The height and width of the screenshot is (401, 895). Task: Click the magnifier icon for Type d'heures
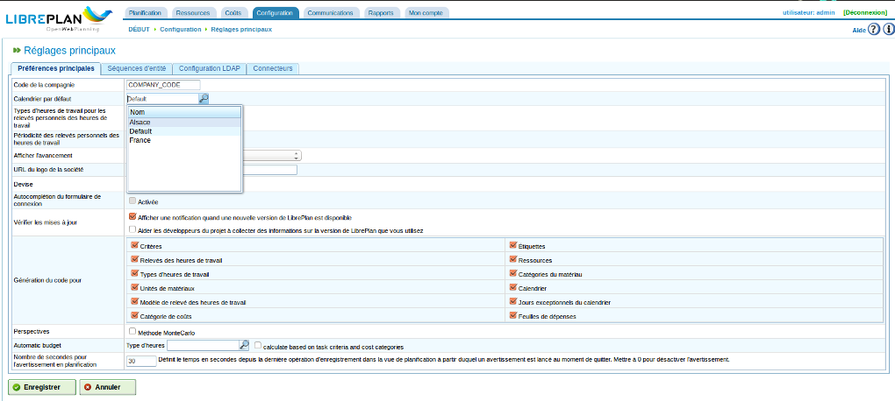[245, 345]
